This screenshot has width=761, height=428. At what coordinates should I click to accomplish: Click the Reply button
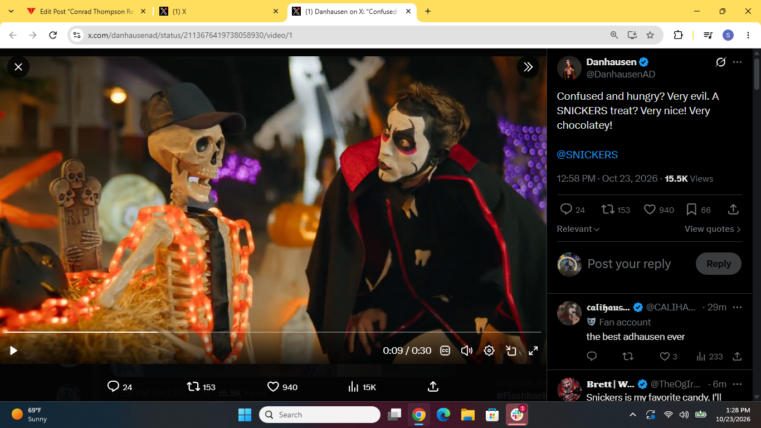[719, 264]
